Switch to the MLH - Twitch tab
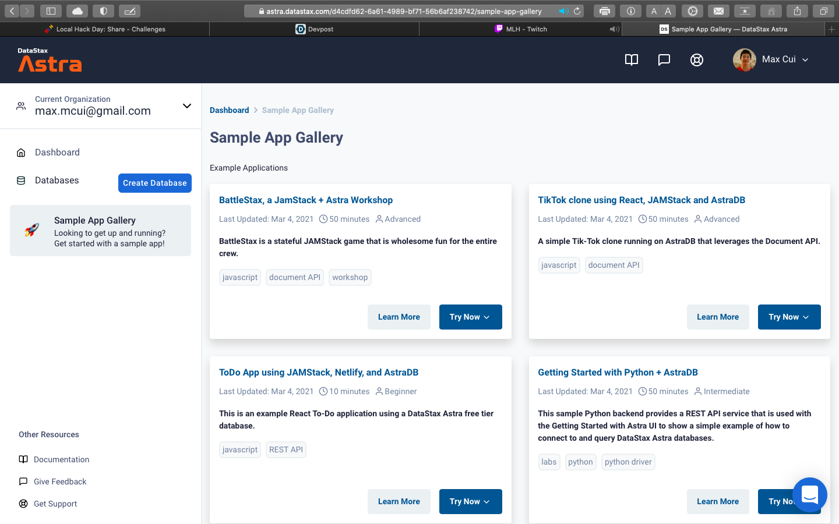Viewport: 839px width, 524px height. pyautogui.click(x=520, y=29)
